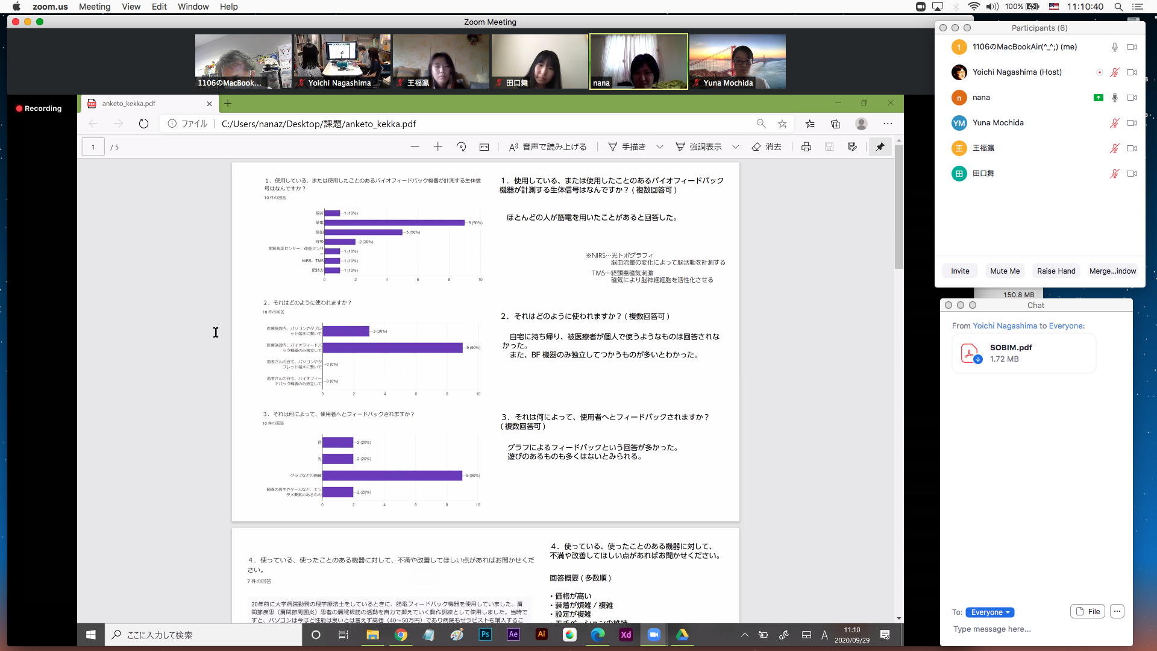Click the Mute Me button
Screen dimensions: 1157x651
[1005, 271]
